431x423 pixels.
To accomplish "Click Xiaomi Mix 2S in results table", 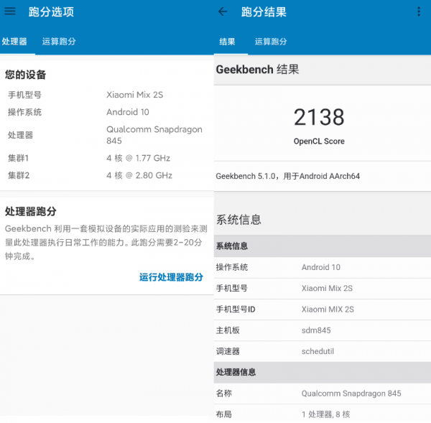I will (x=327, y=288).
